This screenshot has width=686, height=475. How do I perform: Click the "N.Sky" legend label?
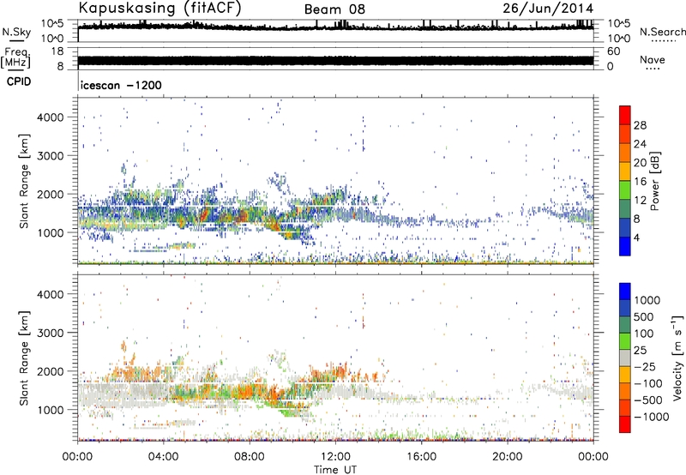pyautogui.click(x=16, y=32)
